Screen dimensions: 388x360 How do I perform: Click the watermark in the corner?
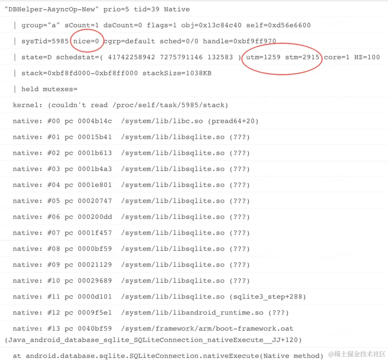coord(357,354)
